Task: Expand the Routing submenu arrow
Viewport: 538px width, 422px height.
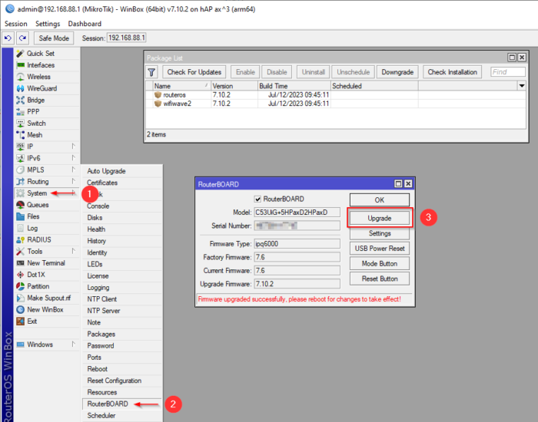Action: click(x=73, y=181)
